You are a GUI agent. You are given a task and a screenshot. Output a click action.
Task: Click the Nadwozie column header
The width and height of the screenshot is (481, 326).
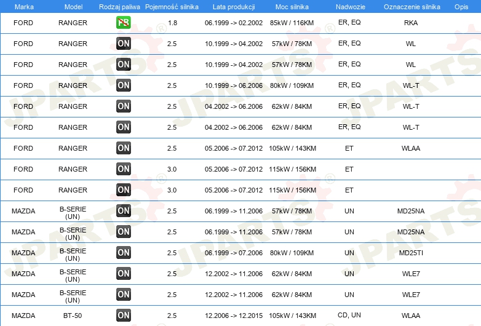(351, 7)
